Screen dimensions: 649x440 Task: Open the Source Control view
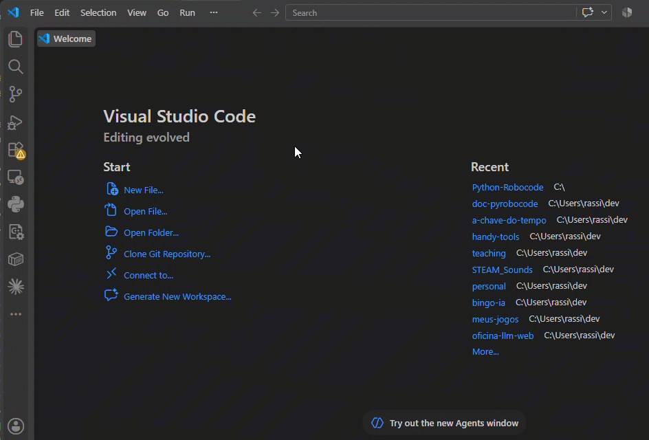[x=16, y=94]
